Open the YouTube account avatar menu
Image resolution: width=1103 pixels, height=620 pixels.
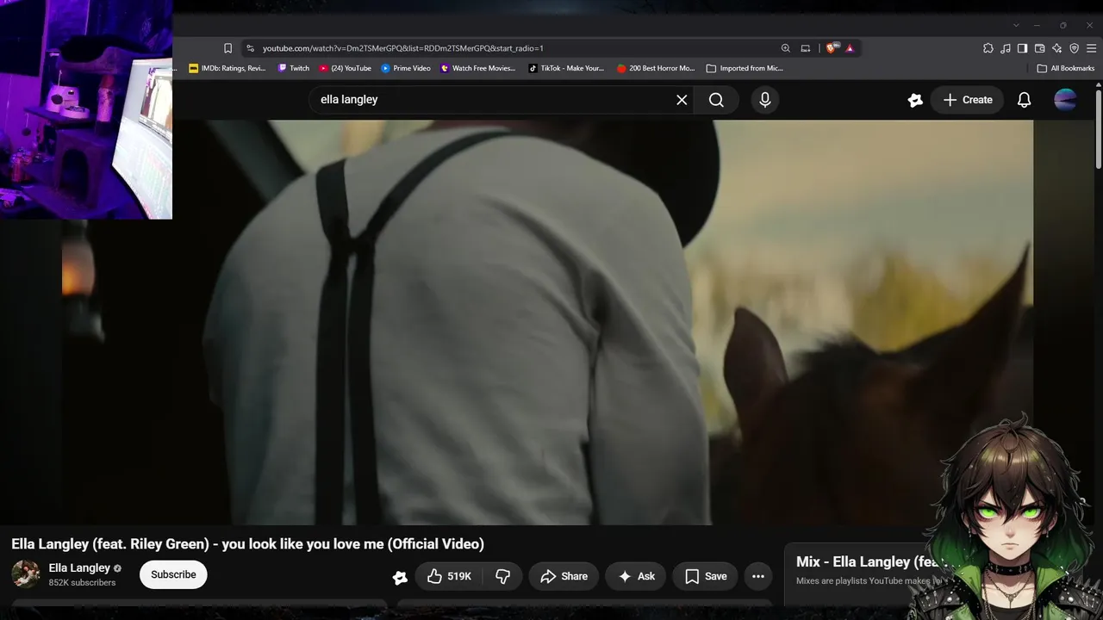click(x=1065, y=100)
